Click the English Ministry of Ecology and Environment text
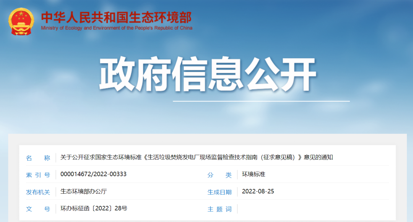Screen dimensions: 413x222 116,28
